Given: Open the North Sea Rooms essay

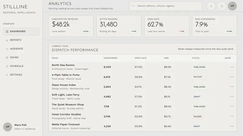Looking at the screenshot, I should pyautogui.click(x=63, y=65).
